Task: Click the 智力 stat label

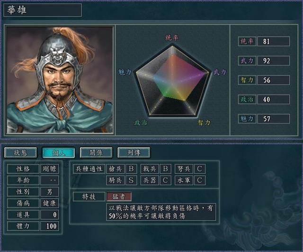Action: click(247, 80)
